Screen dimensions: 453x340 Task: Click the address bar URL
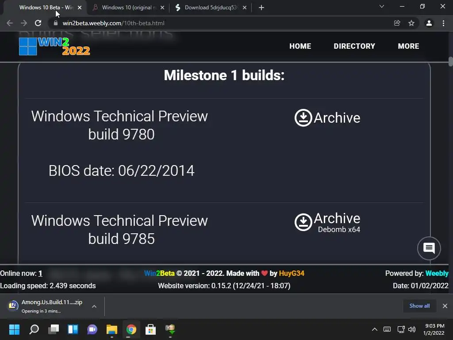[x=114, y=23]
